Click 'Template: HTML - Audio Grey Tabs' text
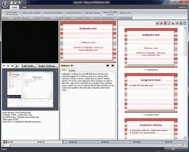 point(17,115)
